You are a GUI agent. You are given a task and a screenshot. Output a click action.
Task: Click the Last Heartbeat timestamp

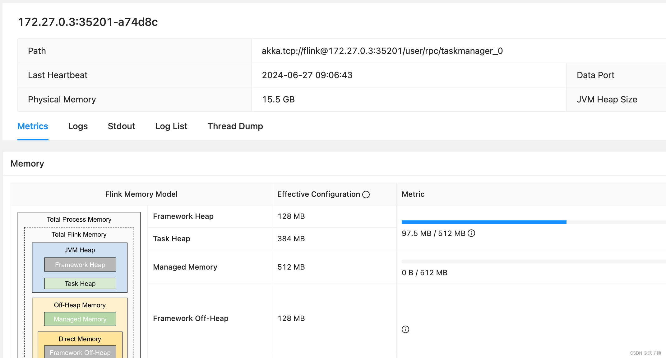307,75
